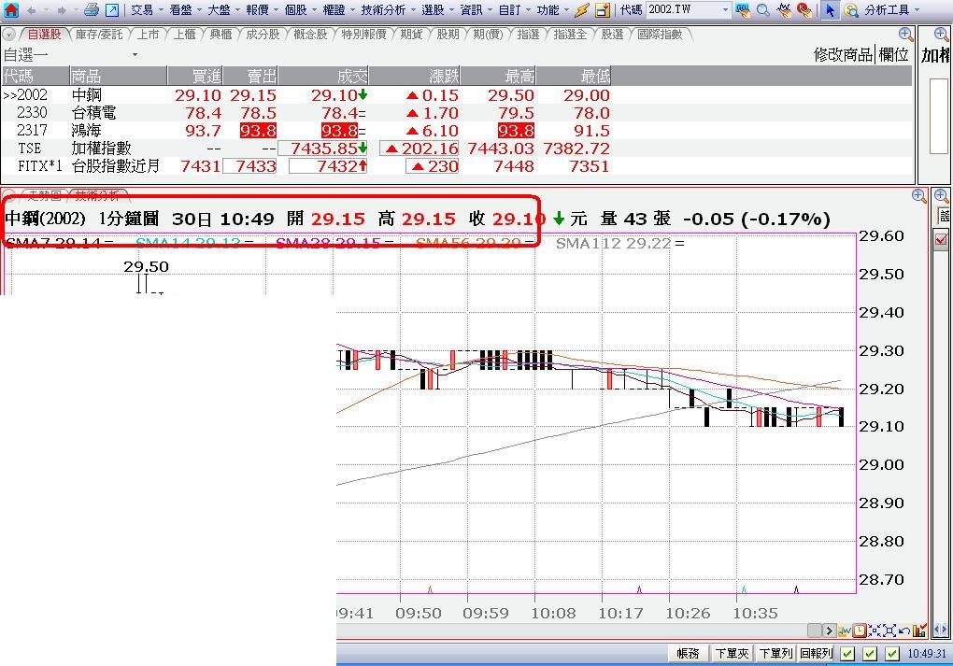Click the window layout save icon
Screen dimensions: 953x666
[603, 9]
